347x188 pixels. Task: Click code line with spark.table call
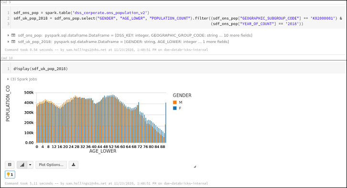click(81, 13)
